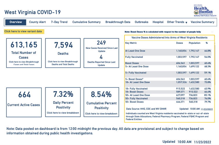Image resolution: width=219 pixels, height=145 pixels.
Task: Click the Current Active Cases card
Action: (x=23, y=99)
